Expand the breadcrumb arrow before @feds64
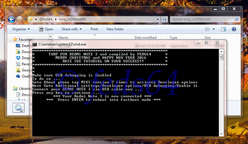248x144 pixels. click(36, 19)
